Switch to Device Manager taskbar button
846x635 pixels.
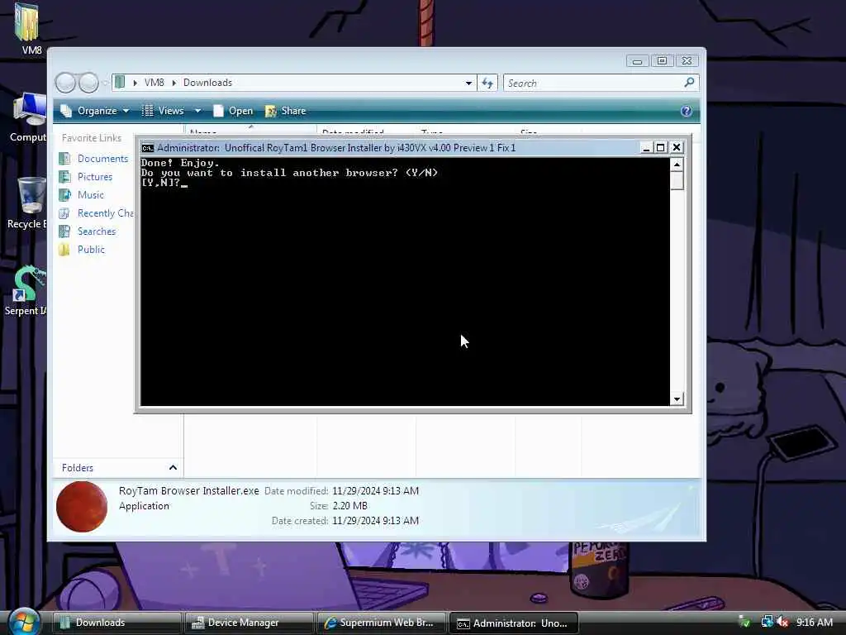click(250, 623)
